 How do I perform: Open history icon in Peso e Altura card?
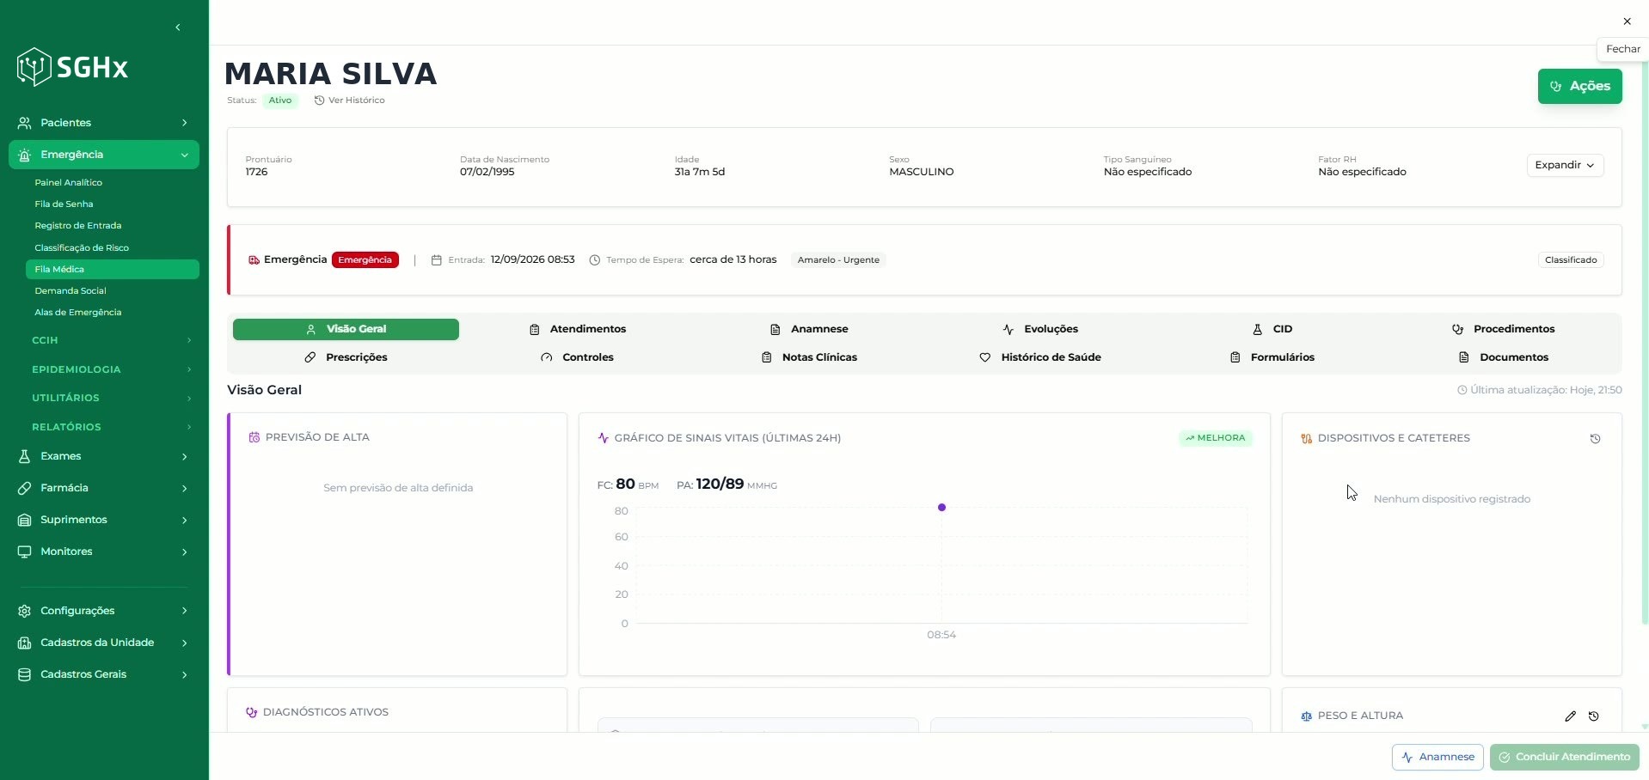[1594, 716]
